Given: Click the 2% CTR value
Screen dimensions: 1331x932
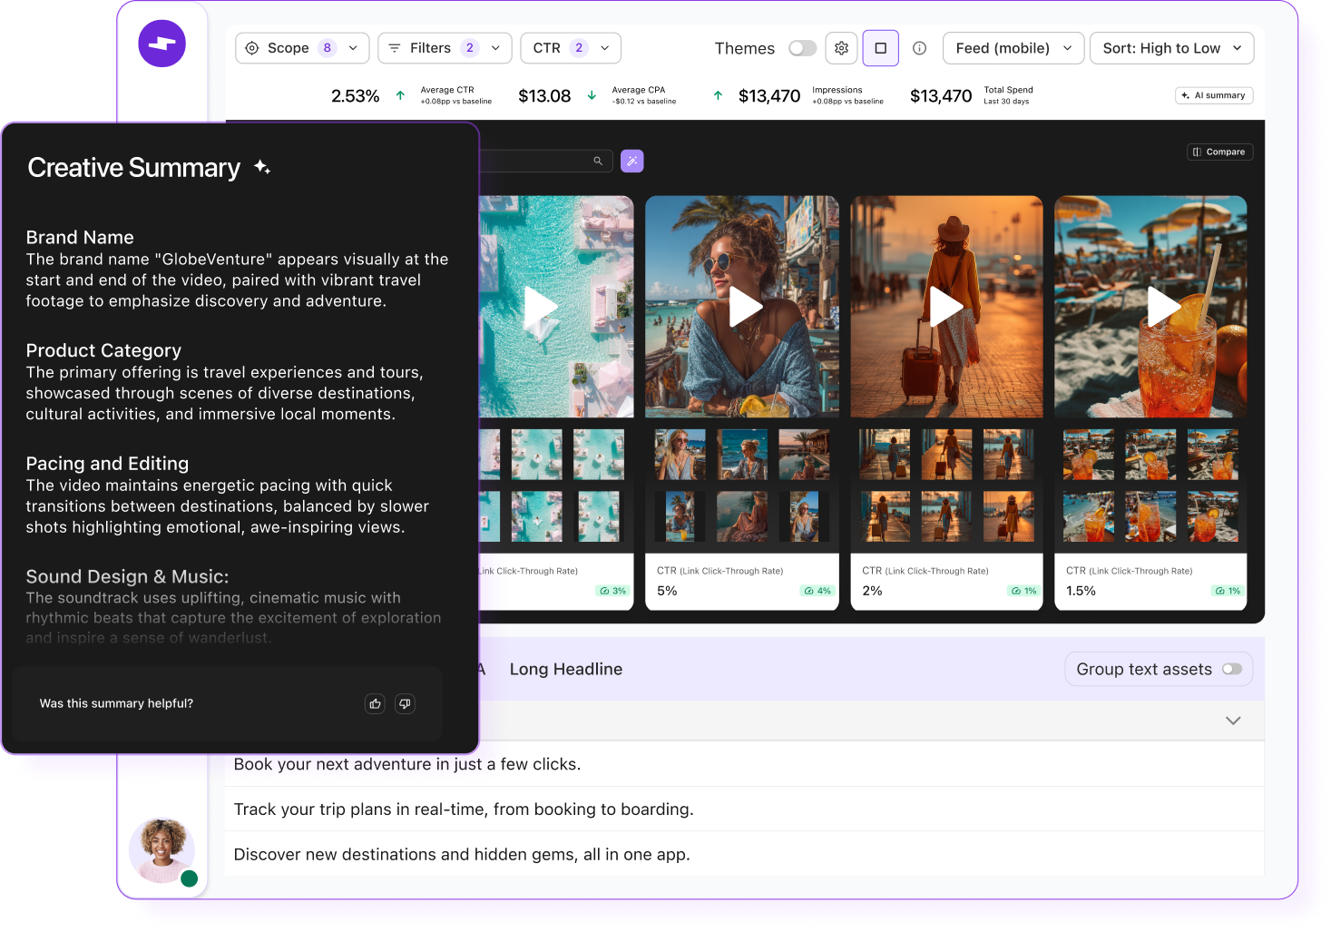Looking at the screenshot, I should click(x=872, y=591).
